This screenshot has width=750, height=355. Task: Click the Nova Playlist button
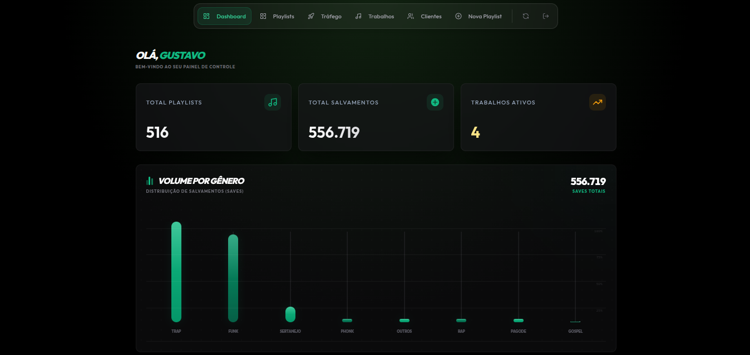[478, 16]
